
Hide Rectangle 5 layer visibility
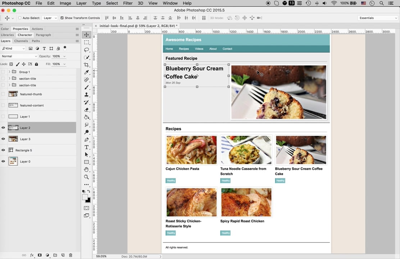[3, 150]
